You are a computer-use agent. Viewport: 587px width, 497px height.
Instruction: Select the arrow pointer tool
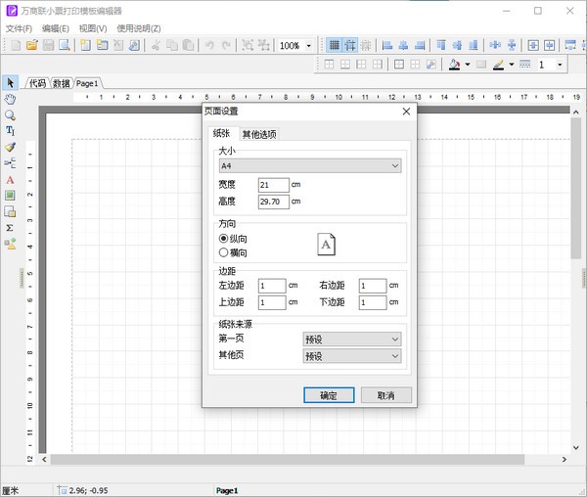pos(10,83)
